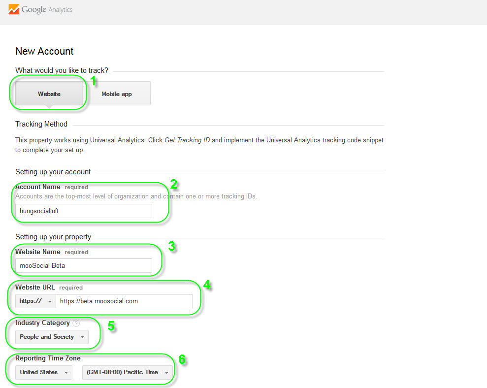Click the Tracking Method section heading
487x388 pixels.
(x=41, y=124)
